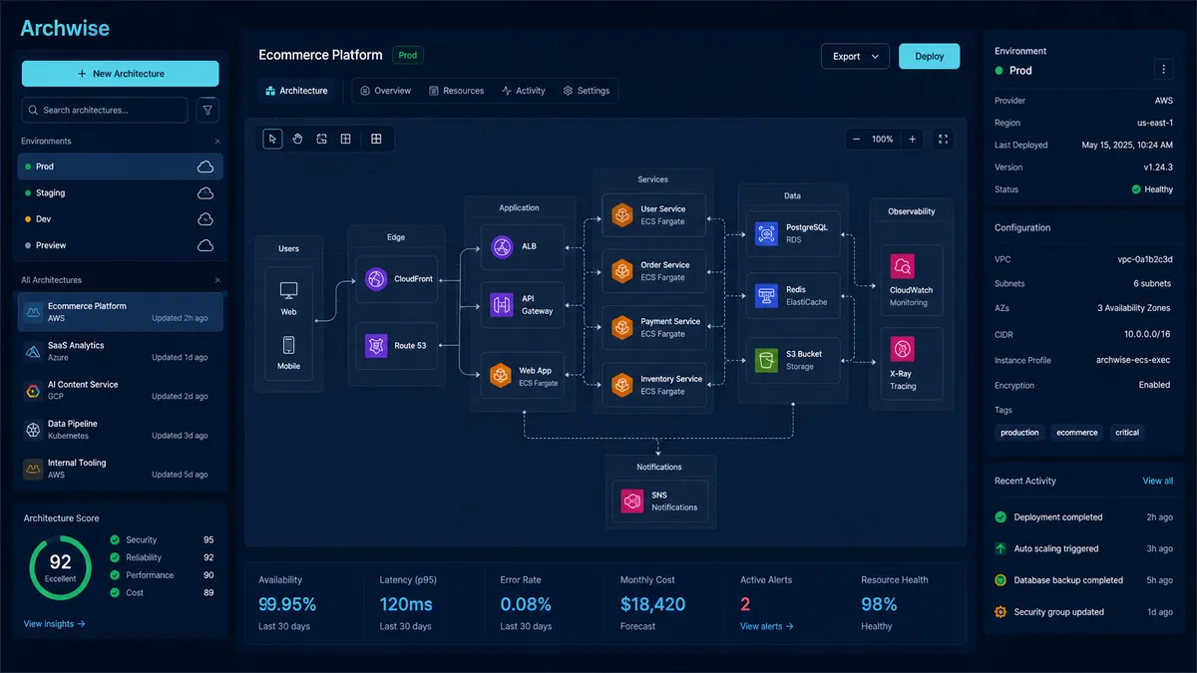Click the Prod badge beside Ecommerce Platform
This screenshot has height=673, width=1197.
point(408,56)
